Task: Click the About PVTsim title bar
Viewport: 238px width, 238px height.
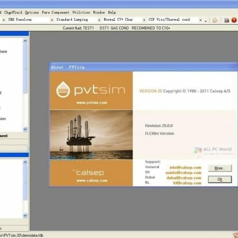Action: 143,67
